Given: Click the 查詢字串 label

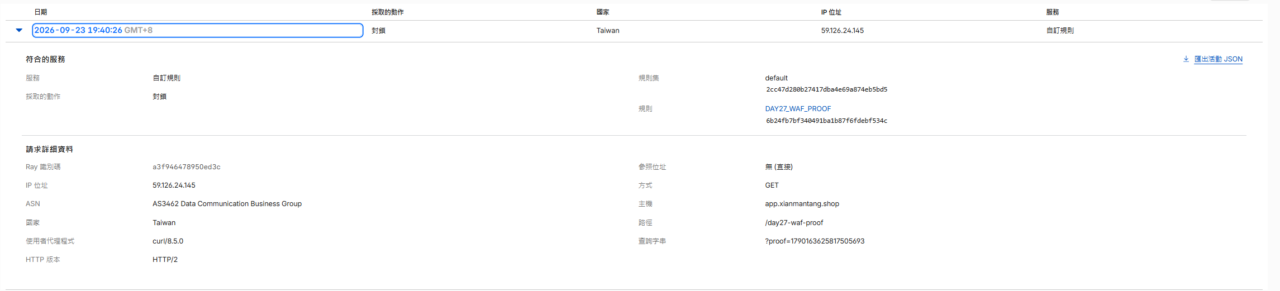Looking at the screenshot, I should point(652,241).
